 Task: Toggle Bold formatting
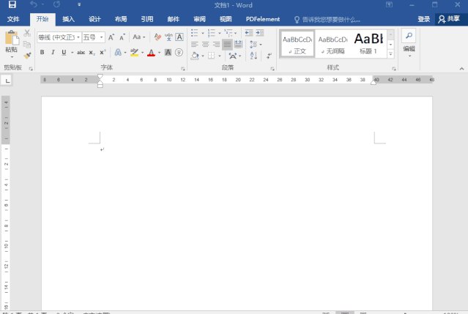[42, 52]
